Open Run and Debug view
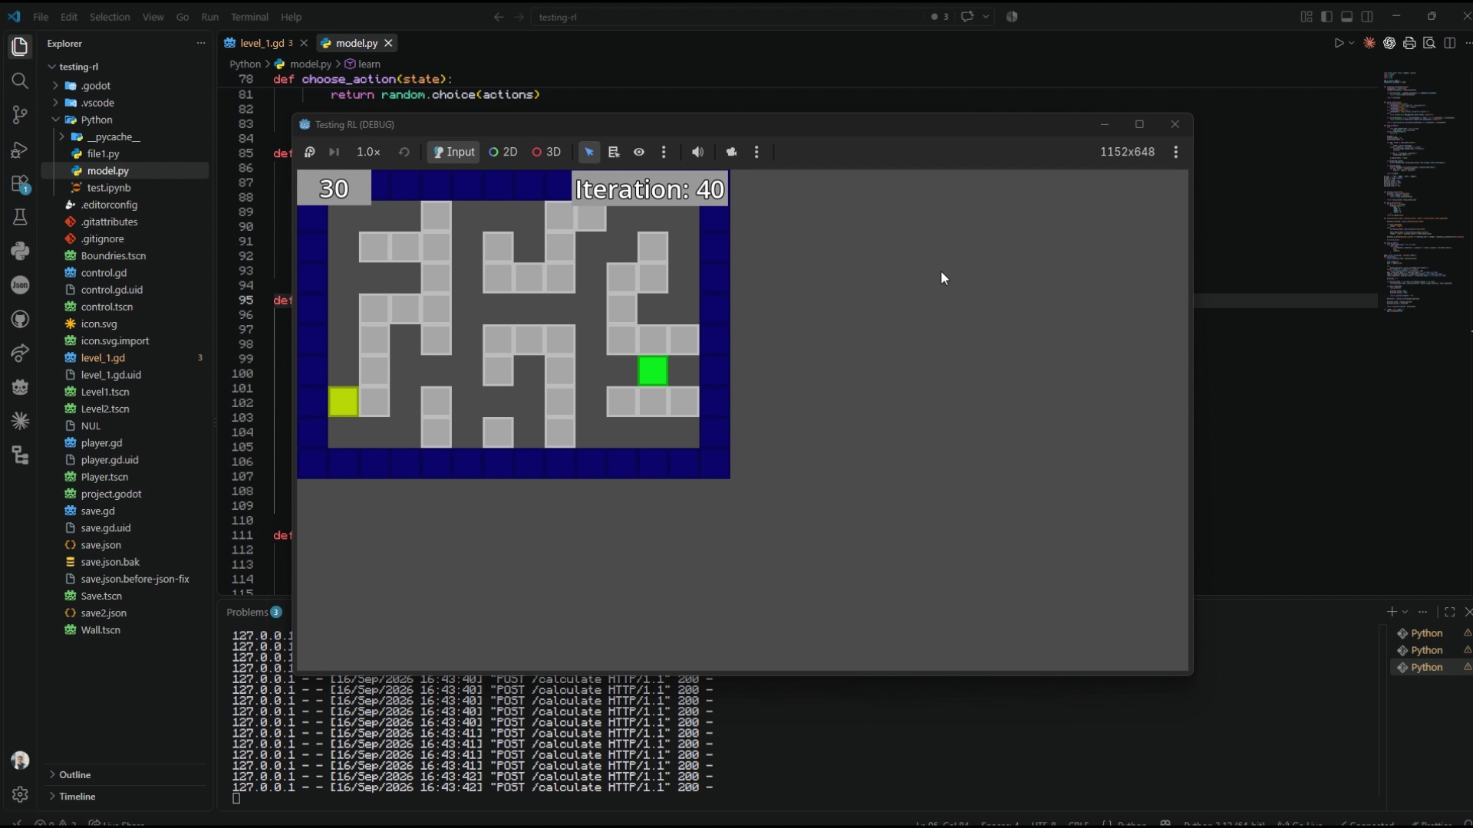The image size is (1473, 828). 20,149
